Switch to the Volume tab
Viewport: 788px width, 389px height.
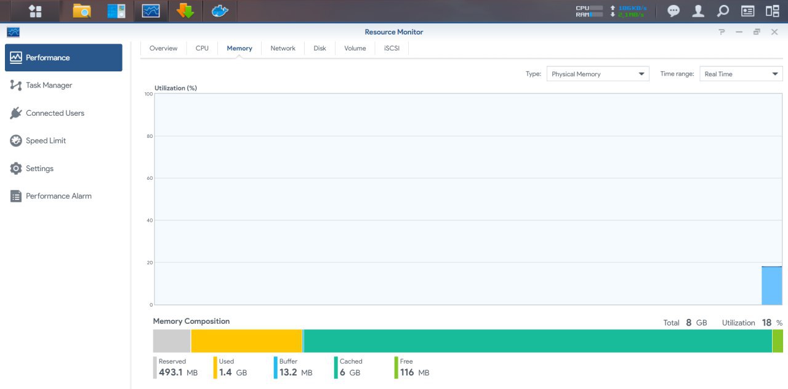click(x=355, y=48)
